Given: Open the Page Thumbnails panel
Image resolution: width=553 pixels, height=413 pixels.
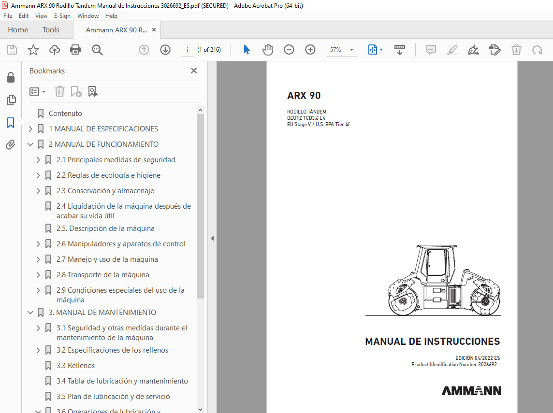Looking at the screenshot, I should pos(11,100).
